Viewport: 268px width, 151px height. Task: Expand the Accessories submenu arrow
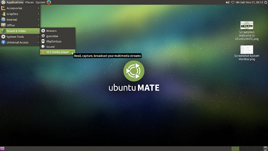(x=39, y=8)
